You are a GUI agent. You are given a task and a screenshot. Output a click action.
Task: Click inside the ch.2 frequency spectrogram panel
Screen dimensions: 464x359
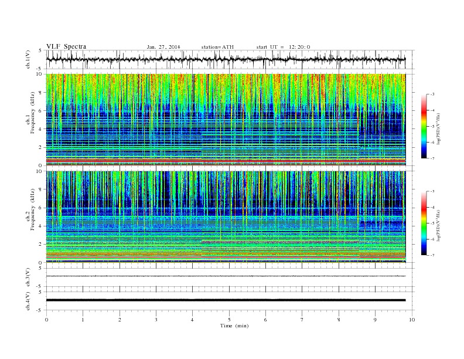pyautogui.click(x=226, y=217)
